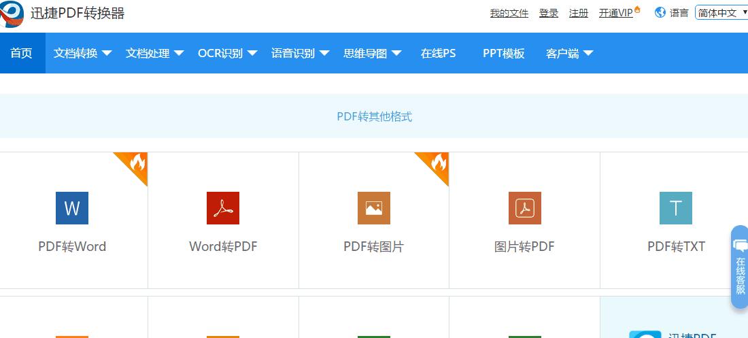748x338 pixels.
Task: Click the flame icon next to 开通VIP
Action: [637, 9]
